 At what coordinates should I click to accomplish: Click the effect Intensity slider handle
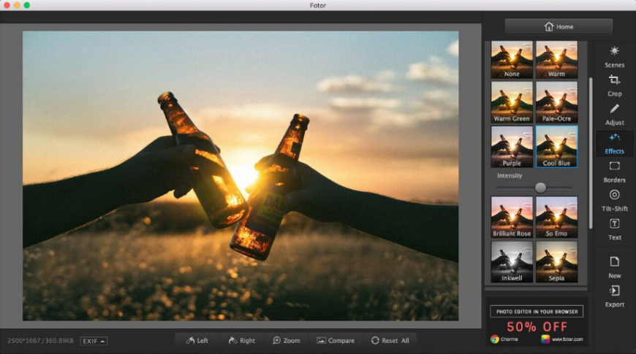pos(540,188)
